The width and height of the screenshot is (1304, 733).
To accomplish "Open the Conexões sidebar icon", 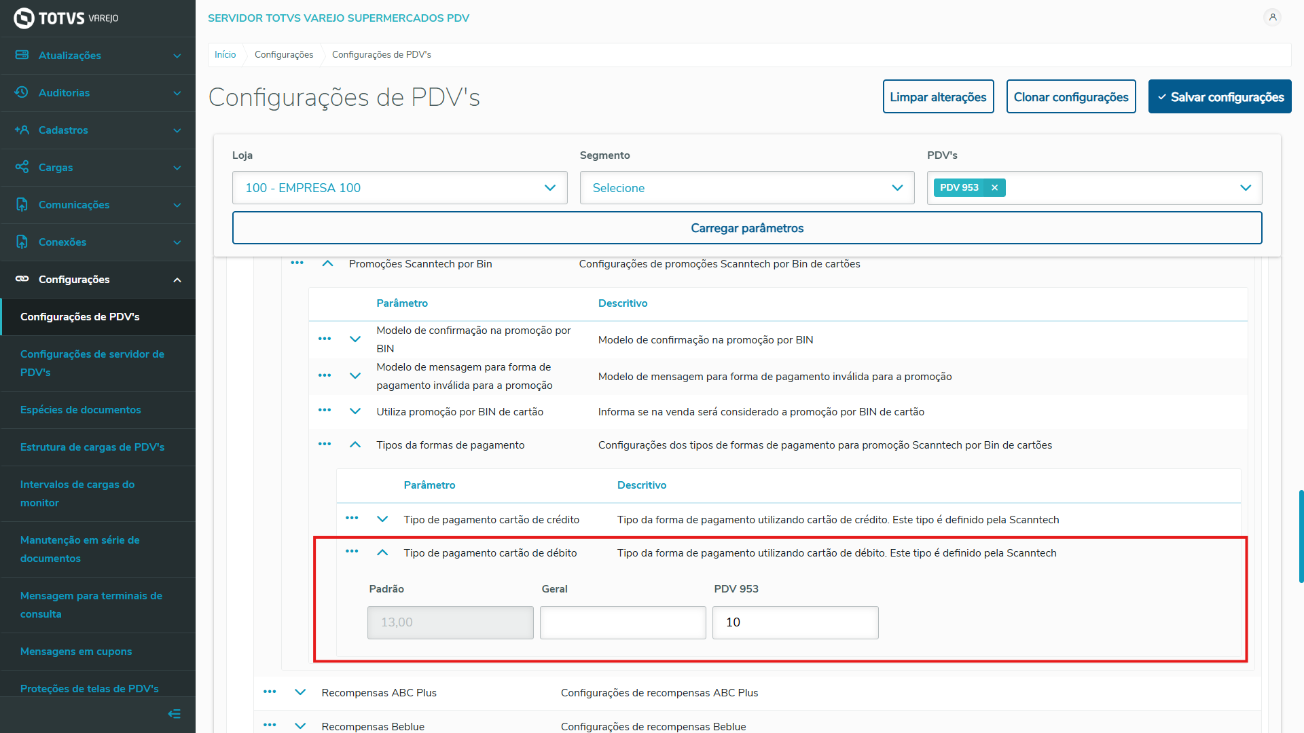I will tap(21, 242).
